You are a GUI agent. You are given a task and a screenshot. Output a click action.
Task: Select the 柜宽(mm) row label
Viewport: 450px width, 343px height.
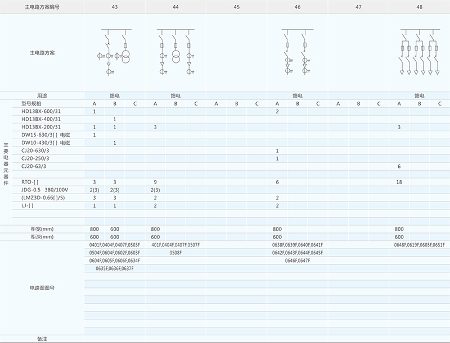tap(42, 229)
